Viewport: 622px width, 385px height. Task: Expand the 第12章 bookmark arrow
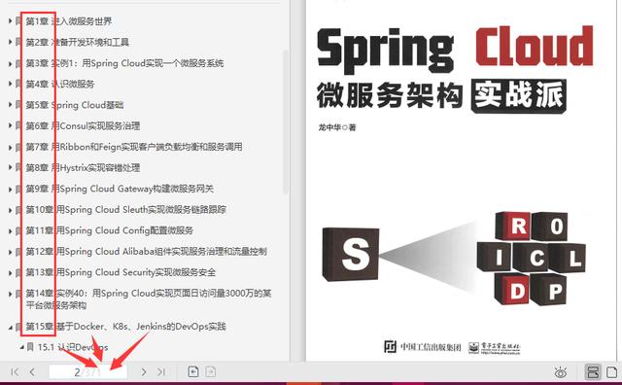(11, 252)
